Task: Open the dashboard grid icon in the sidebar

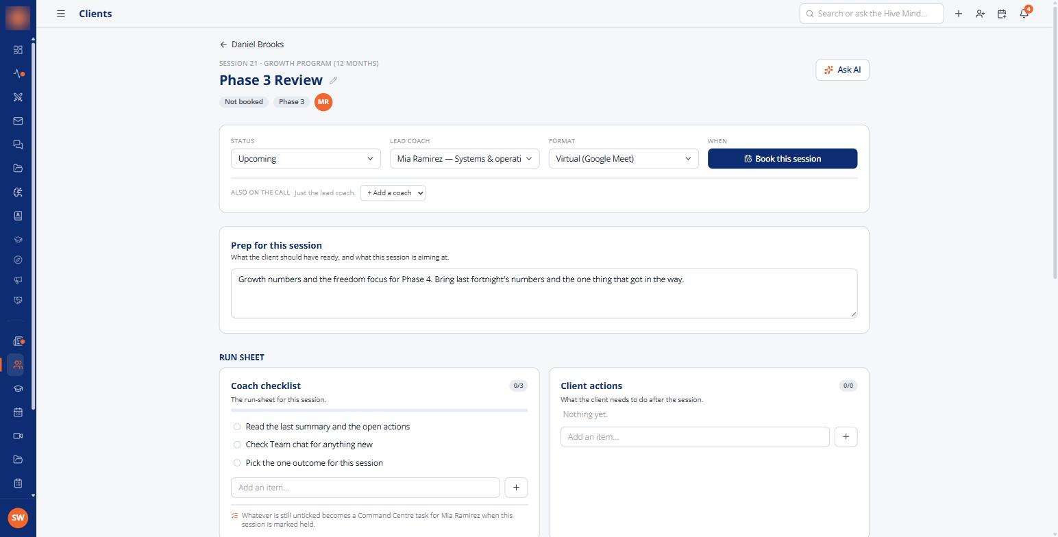Action: (18, 50)
